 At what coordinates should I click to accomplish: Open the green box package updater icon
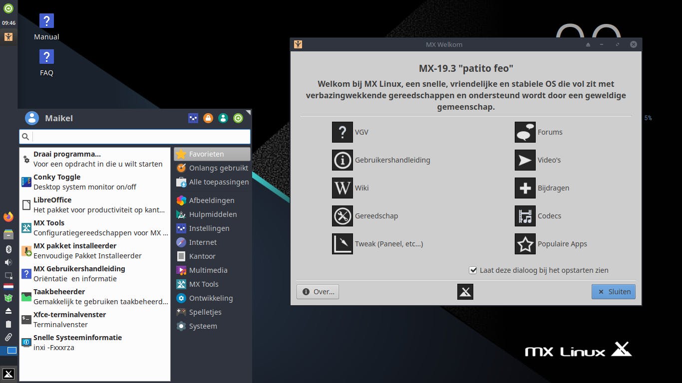coord(8,298)
